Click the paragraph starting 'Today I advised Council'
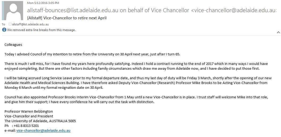Screen dimensions: 281x137 tap(92, 54)
